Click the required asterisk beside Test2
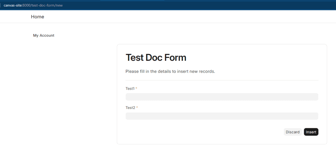Image resolution: width=336 pixels, height=154 pixels. pyautogui.click(x=137, y=108)
